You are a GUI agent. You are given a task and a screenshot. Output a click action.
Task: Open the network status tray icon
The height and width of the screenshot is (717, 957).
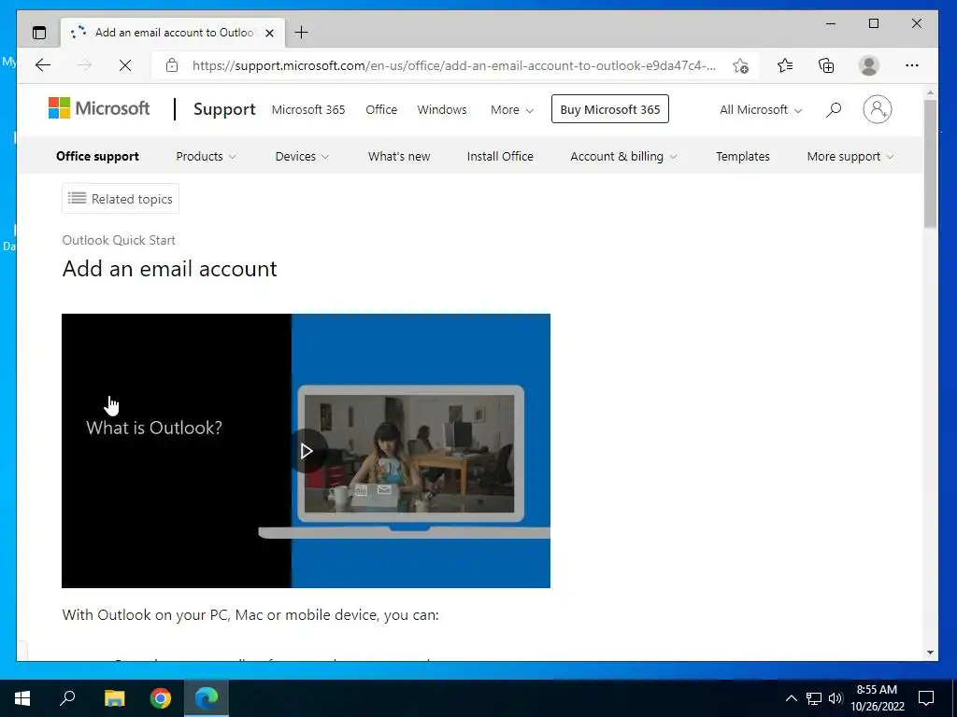click(814, 698)
